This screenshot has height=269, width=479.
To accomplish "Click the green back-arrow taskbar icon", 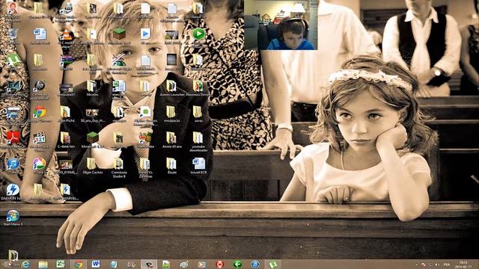I will [x=237, y=265].
